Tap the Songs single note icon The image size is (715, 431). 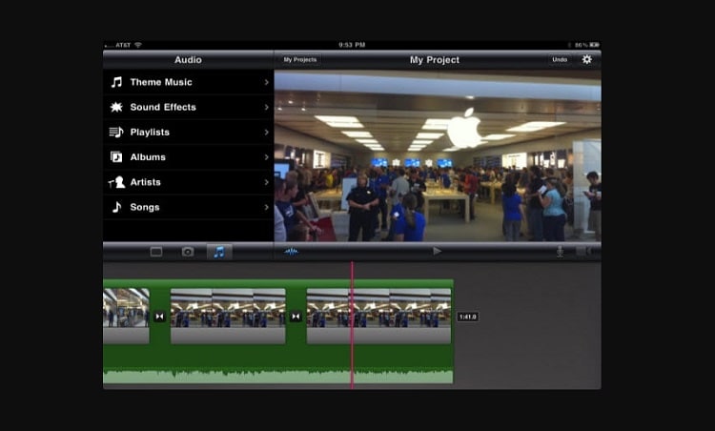[116, 207]
